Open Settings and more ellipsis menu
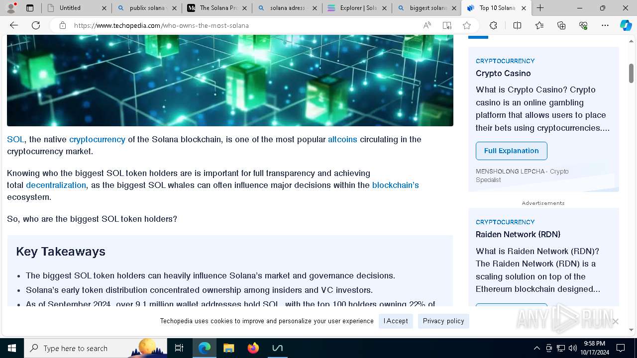 pos(605,25)
